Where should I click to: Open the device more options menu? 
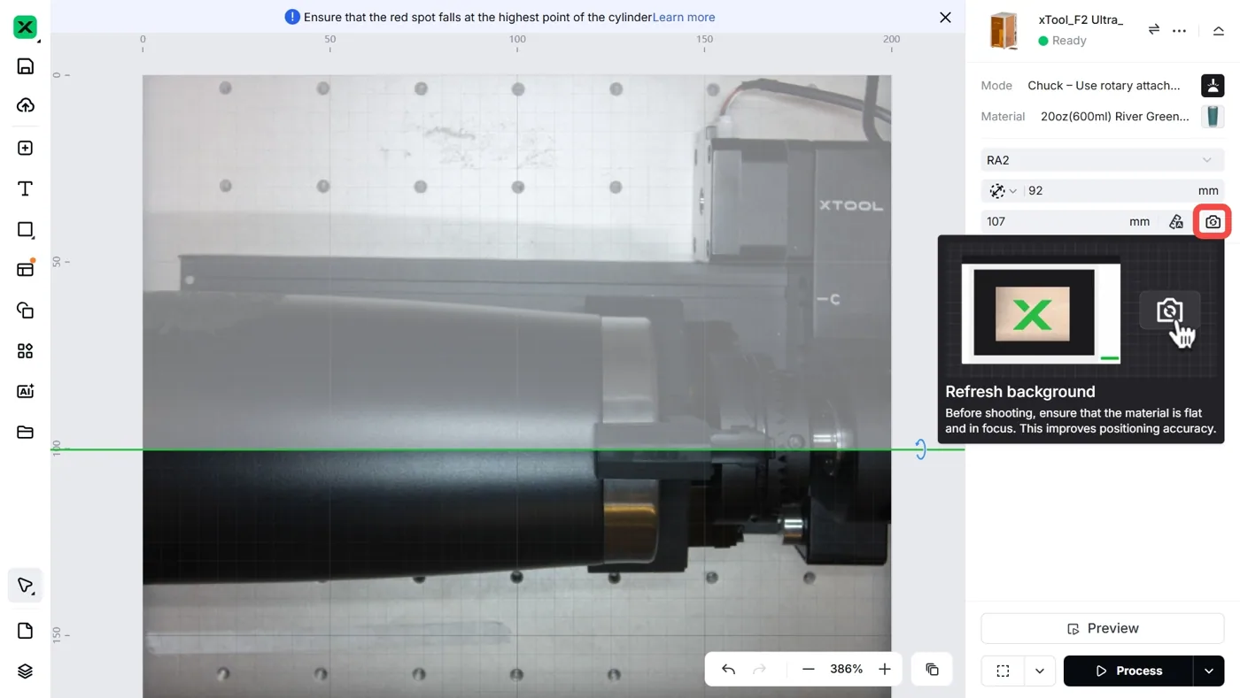[1179, 30]
